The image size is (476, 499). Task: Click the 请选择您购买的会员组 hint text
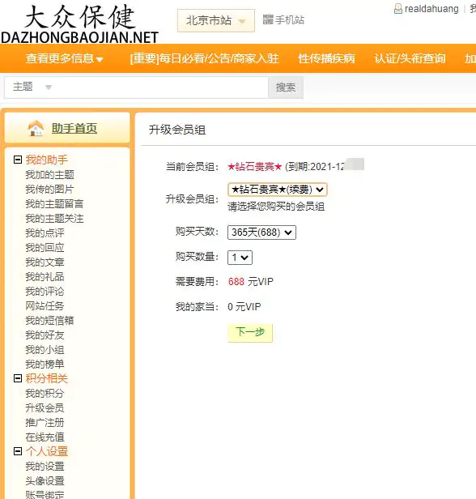tap(276, 207)
